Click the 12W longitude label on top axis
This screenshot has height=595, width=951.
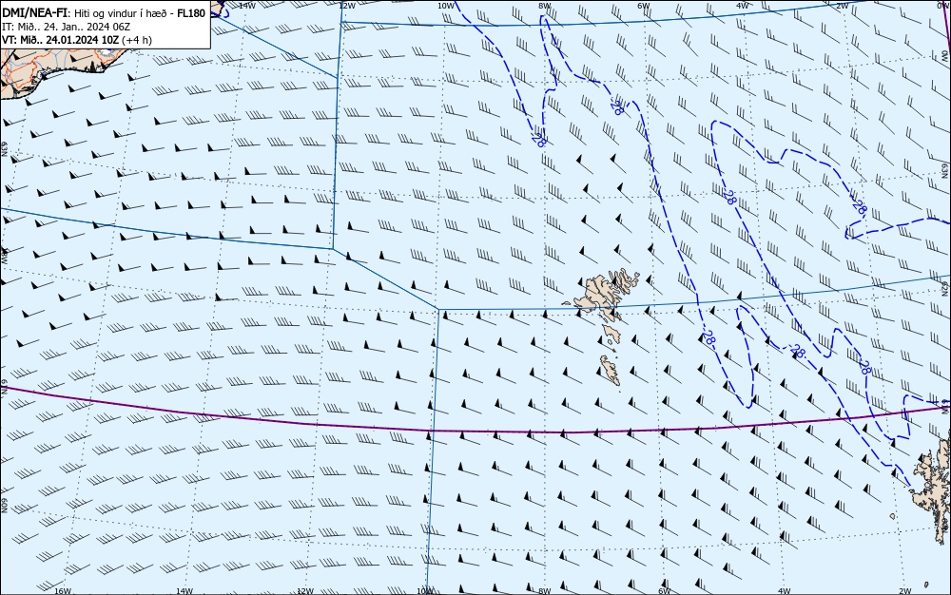(346, 5)
